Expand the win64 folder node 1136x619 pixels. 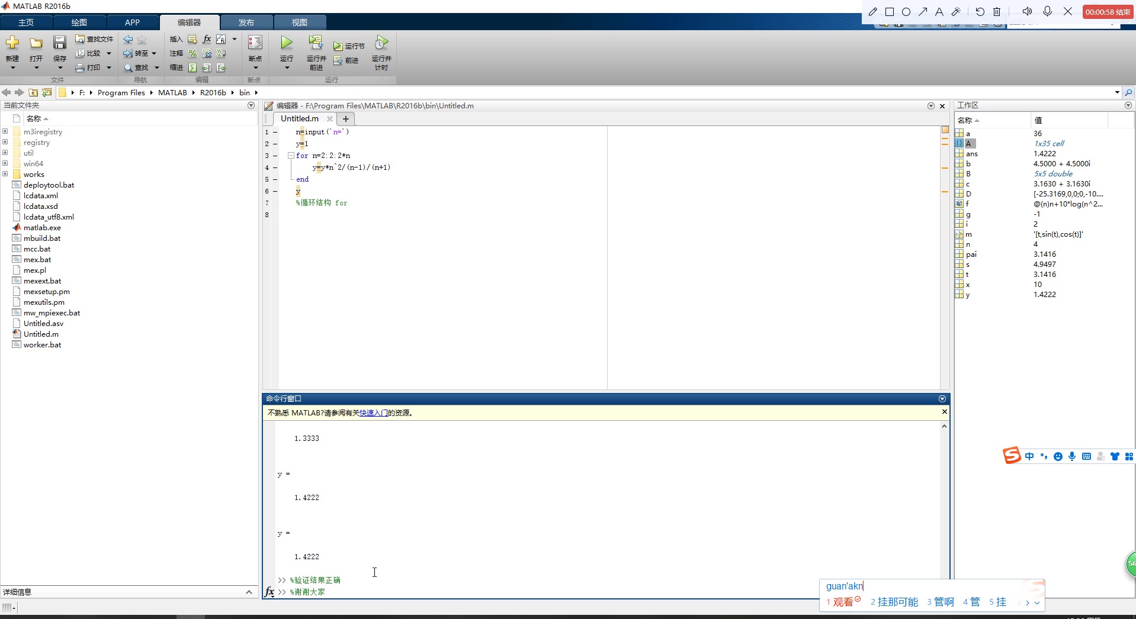coord(5,163)
